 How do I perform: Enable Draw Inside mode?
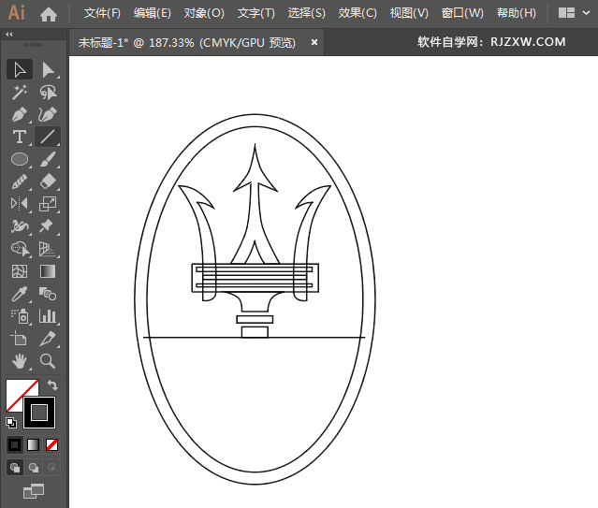(x=51, y=468)
